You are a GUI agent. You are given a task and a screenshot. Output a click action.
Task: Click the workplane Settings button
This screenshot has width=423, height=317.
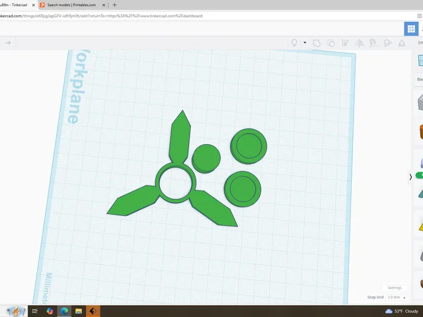395,288
